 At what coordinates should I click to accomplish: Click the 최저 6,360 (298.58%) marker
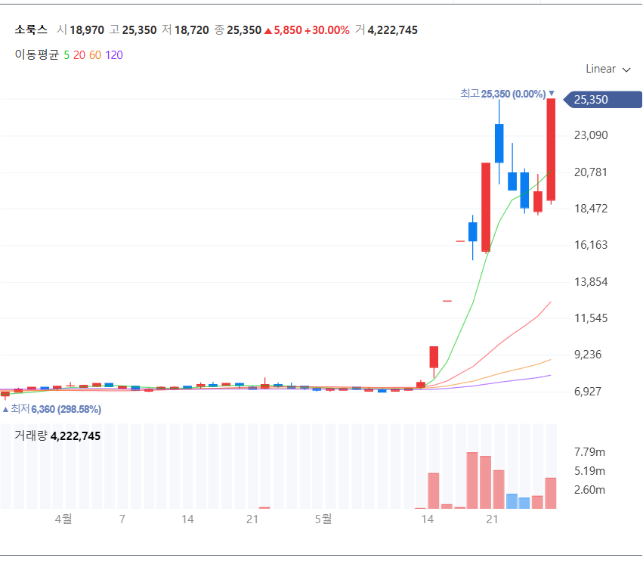pos(52,409)
